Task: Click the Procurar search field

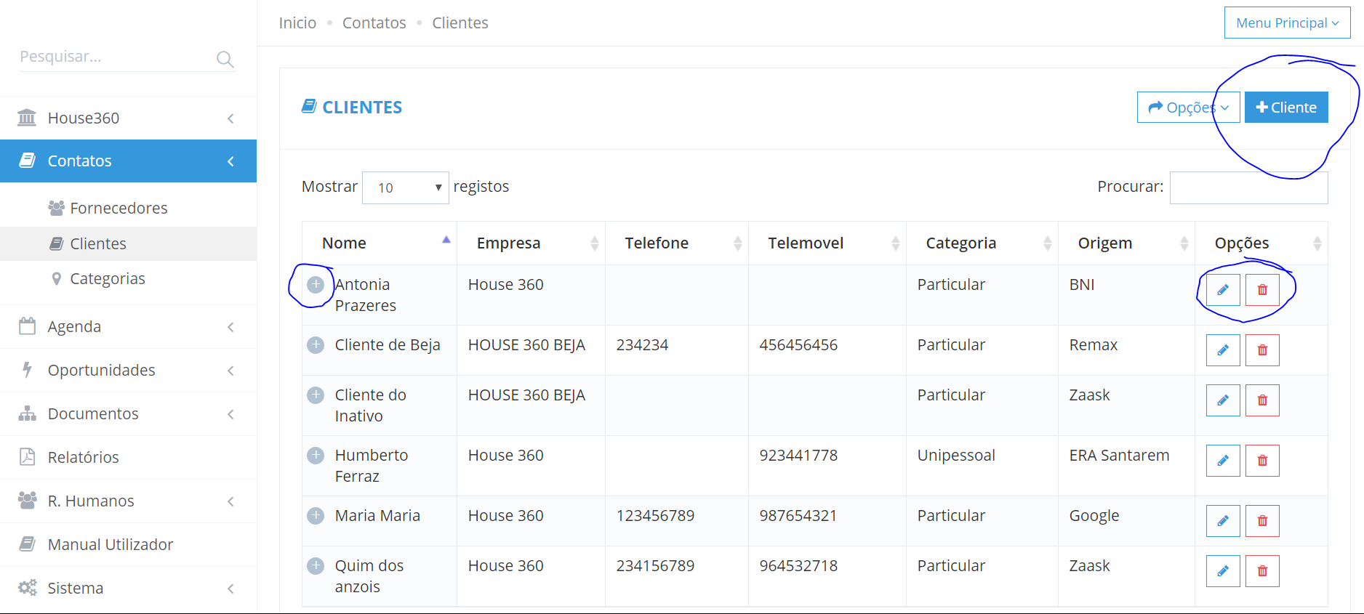Action: tap(1248, 187)
